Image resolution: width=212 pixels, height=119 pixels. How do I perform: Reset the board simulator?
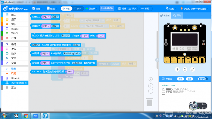click(x=185, y=70)
